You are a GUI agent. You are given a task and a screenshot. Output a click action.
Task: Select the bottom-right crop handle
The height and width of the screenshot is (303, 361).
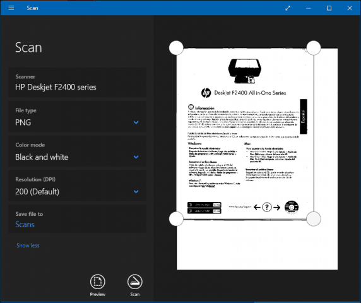314,219
